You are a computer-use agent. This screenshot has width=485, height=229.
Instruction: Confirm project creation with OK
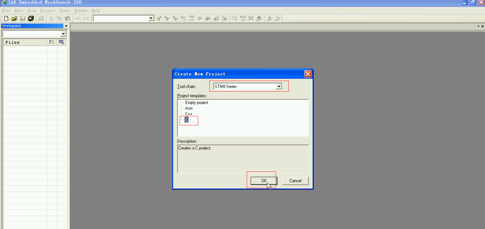[264, 181]
